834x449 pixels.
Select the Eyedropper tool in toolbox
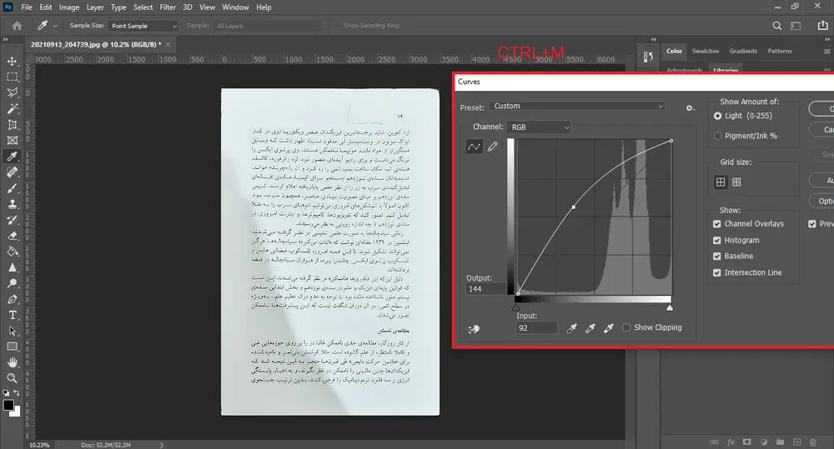pos(13,157)
